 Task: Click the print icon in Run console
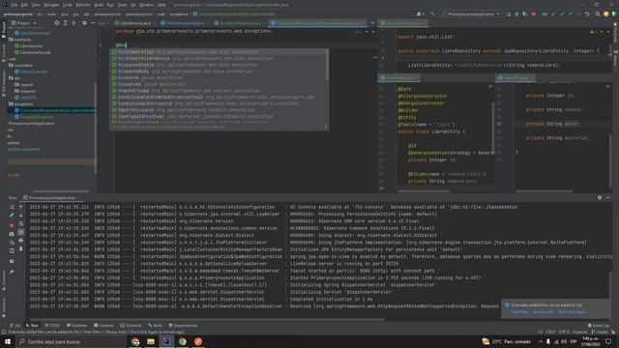click(21, 241)
